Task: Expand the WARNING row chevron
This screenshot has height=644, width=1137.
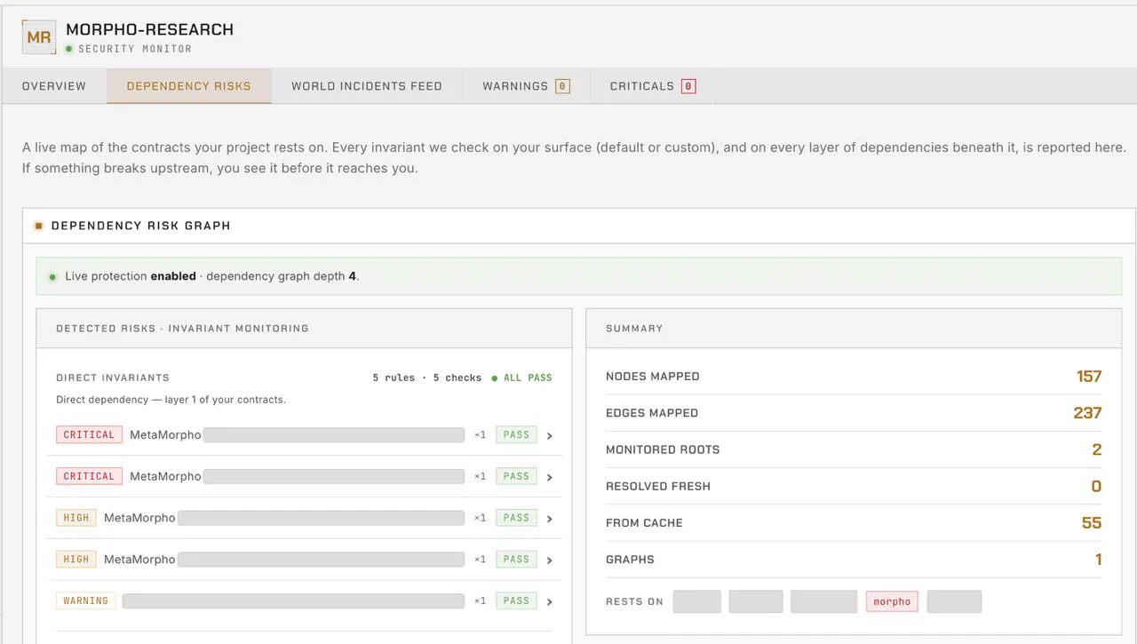Action: point(550,601)
